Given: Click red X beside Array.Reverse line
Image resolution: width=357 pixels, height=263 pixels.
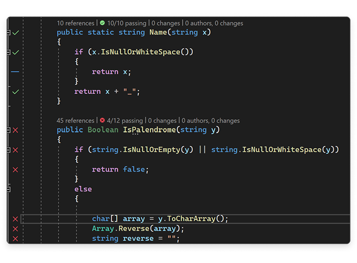Looking at the screenshot, I should [15, 229].
